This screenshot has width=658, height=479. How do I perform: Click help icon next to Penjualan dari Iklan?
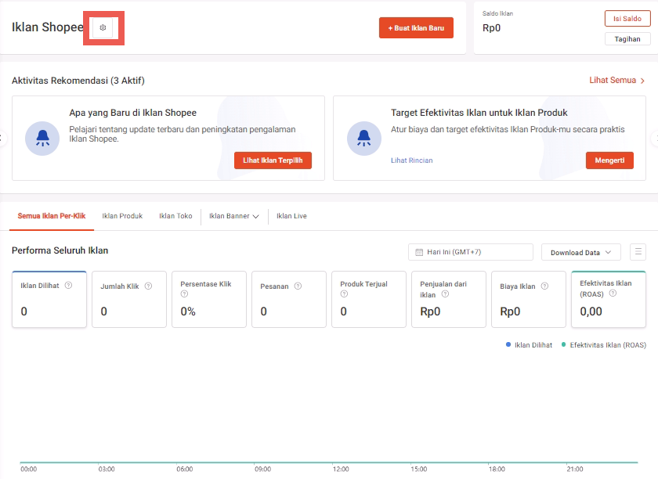tap(445, 294)
